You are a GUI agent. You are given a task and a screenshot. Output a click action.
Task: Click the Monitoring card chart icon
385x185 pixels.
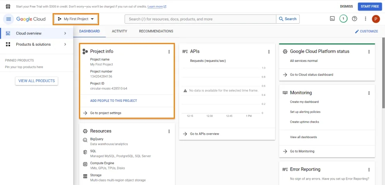point(285,93)
